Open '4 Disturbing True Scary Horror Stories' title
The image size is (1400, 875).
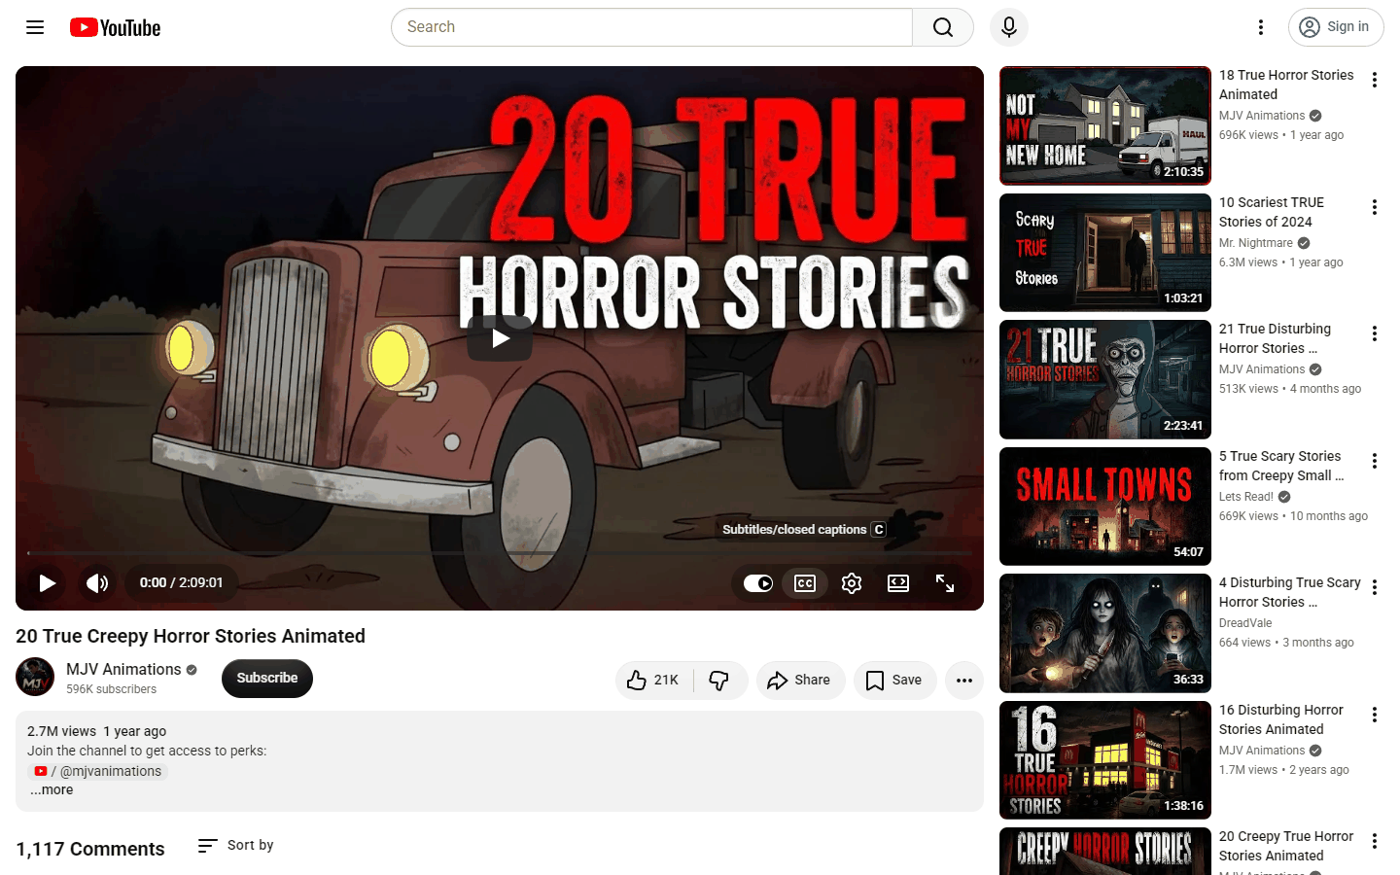(x=1290, y=592)
